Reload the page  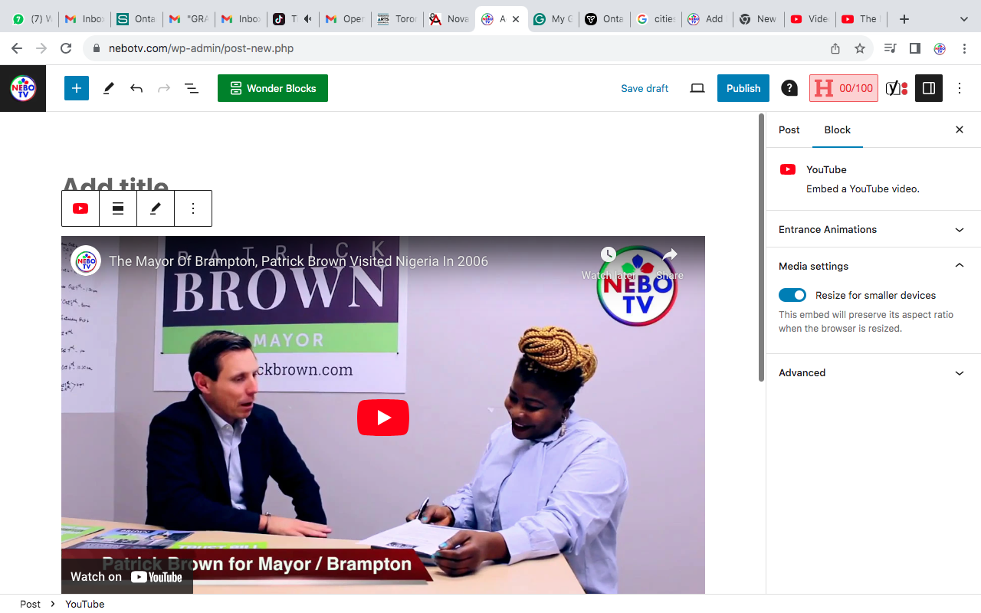(66, 48)
